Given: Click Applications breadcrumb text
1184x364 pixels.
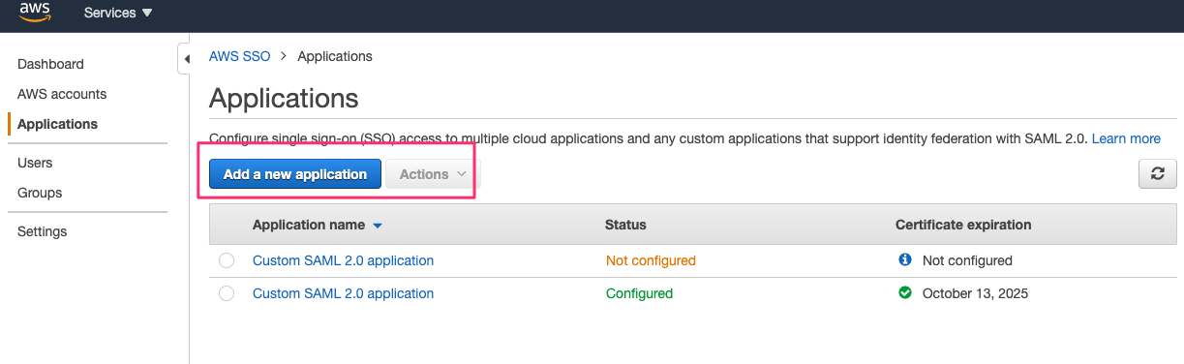Looking at the screenshot, I should tap(335, 56).
